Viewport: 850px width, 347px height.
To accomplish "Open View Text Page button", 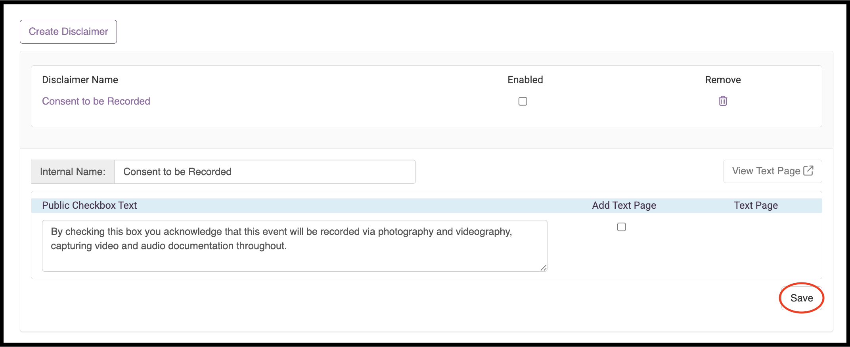I will click(x=772, y=171).
